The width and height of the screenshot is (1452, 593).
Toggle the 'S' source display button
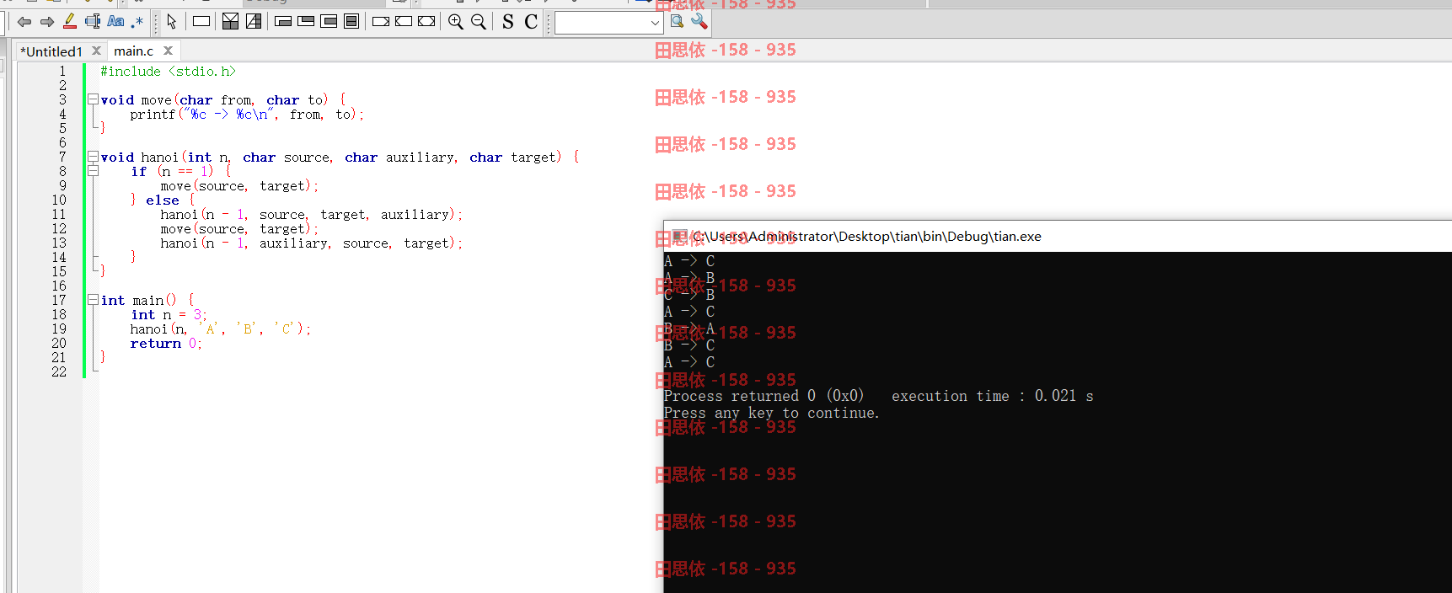tap(507, 22)
